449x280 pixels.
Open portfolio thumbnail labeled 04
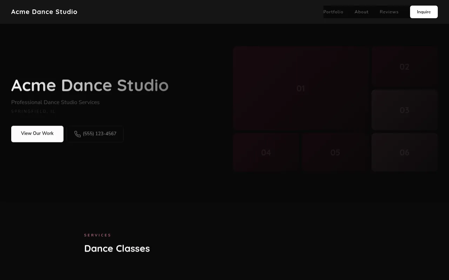(x=266, y=152)
